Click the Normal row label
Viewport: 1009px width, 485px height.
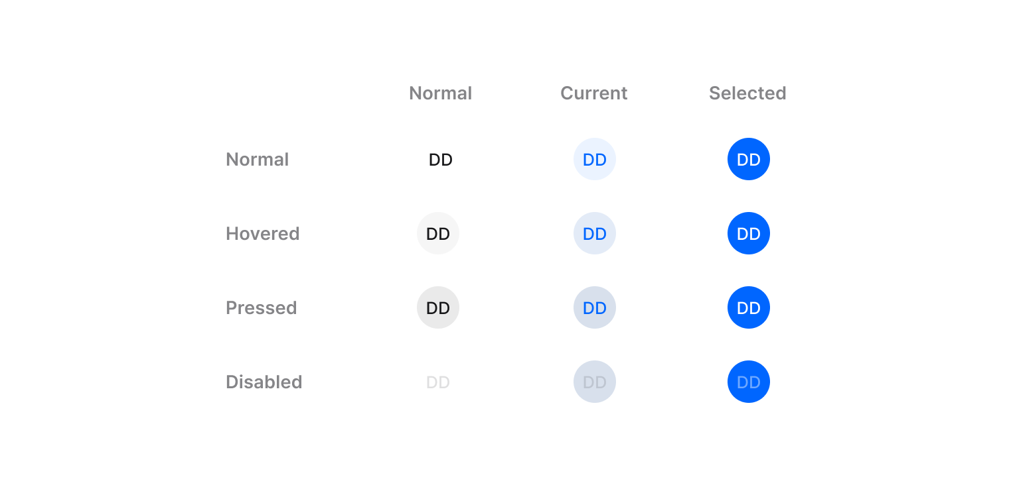(x=257, y=160)
